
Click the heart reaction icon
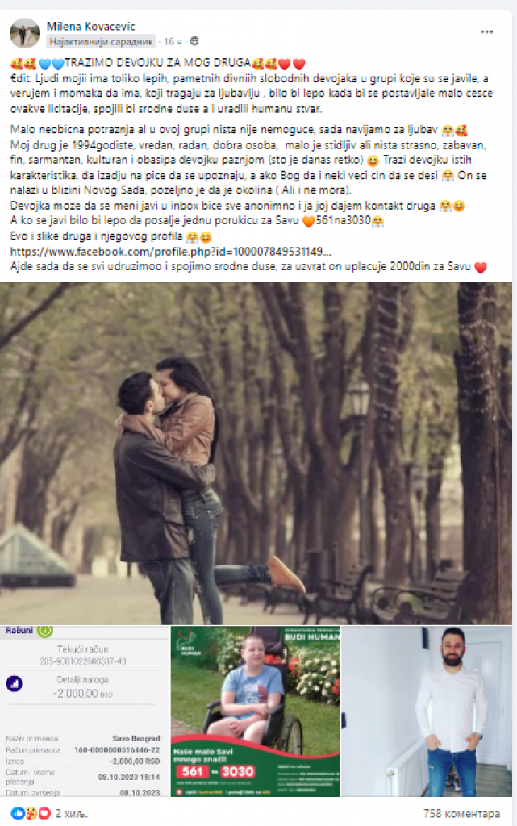(x=44, y=813)
